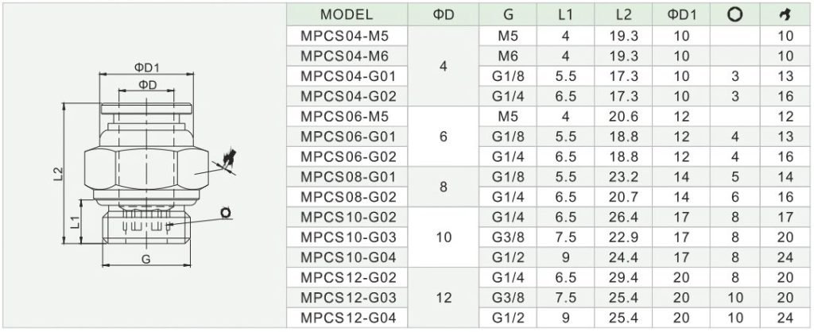Click the L1 dimension label on the drawing
Screen dimensions: 814x332
(x=76, y=222)
